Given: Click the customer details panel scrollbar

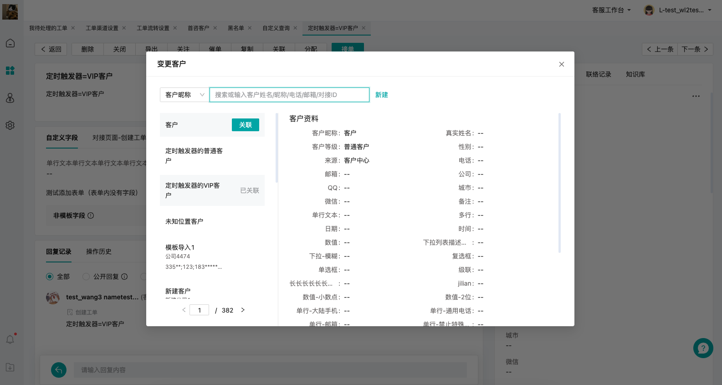Looking at the screenshot, I should pos(559,183).
